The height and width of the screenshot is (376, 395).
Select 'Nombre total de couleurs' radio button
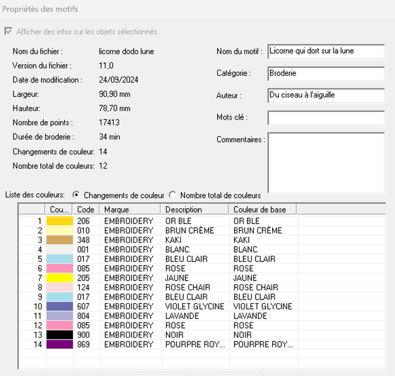pos(173,195)
